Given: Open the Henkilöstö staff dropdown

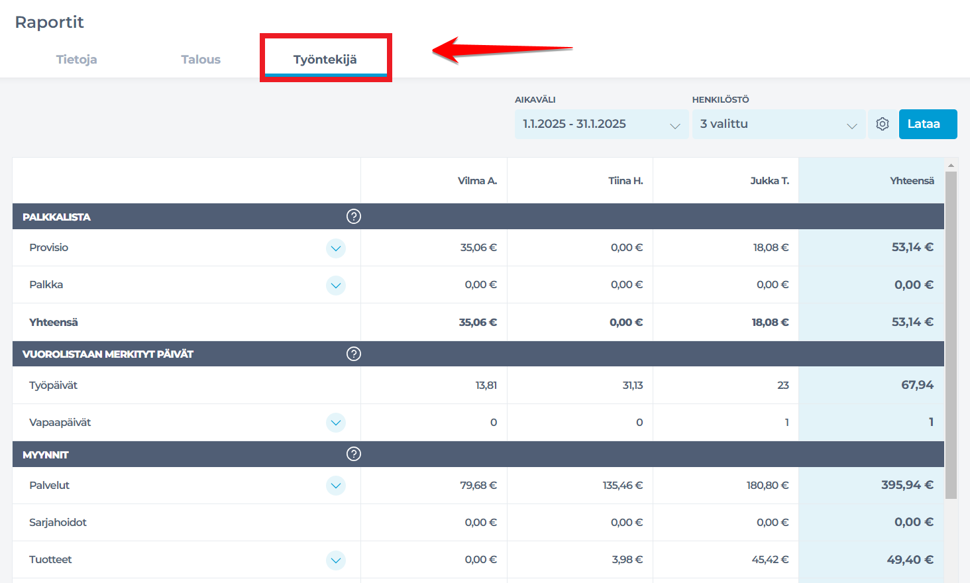Looking at the screenshot, I should (779, 124).
